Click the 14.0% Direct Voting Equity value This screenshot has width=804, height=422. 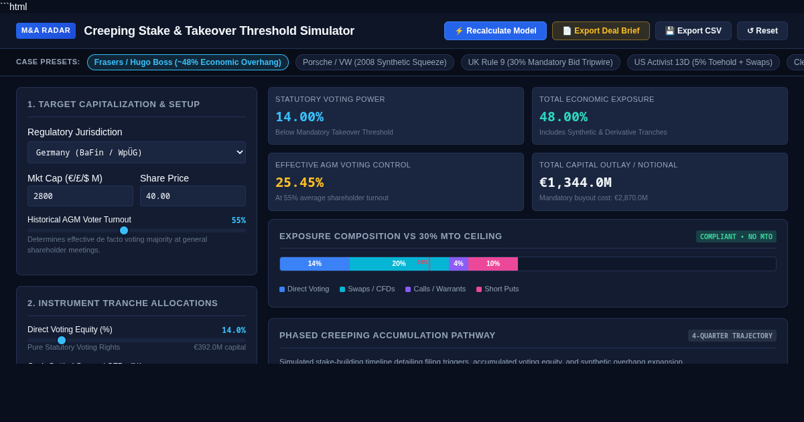[234, 330]
